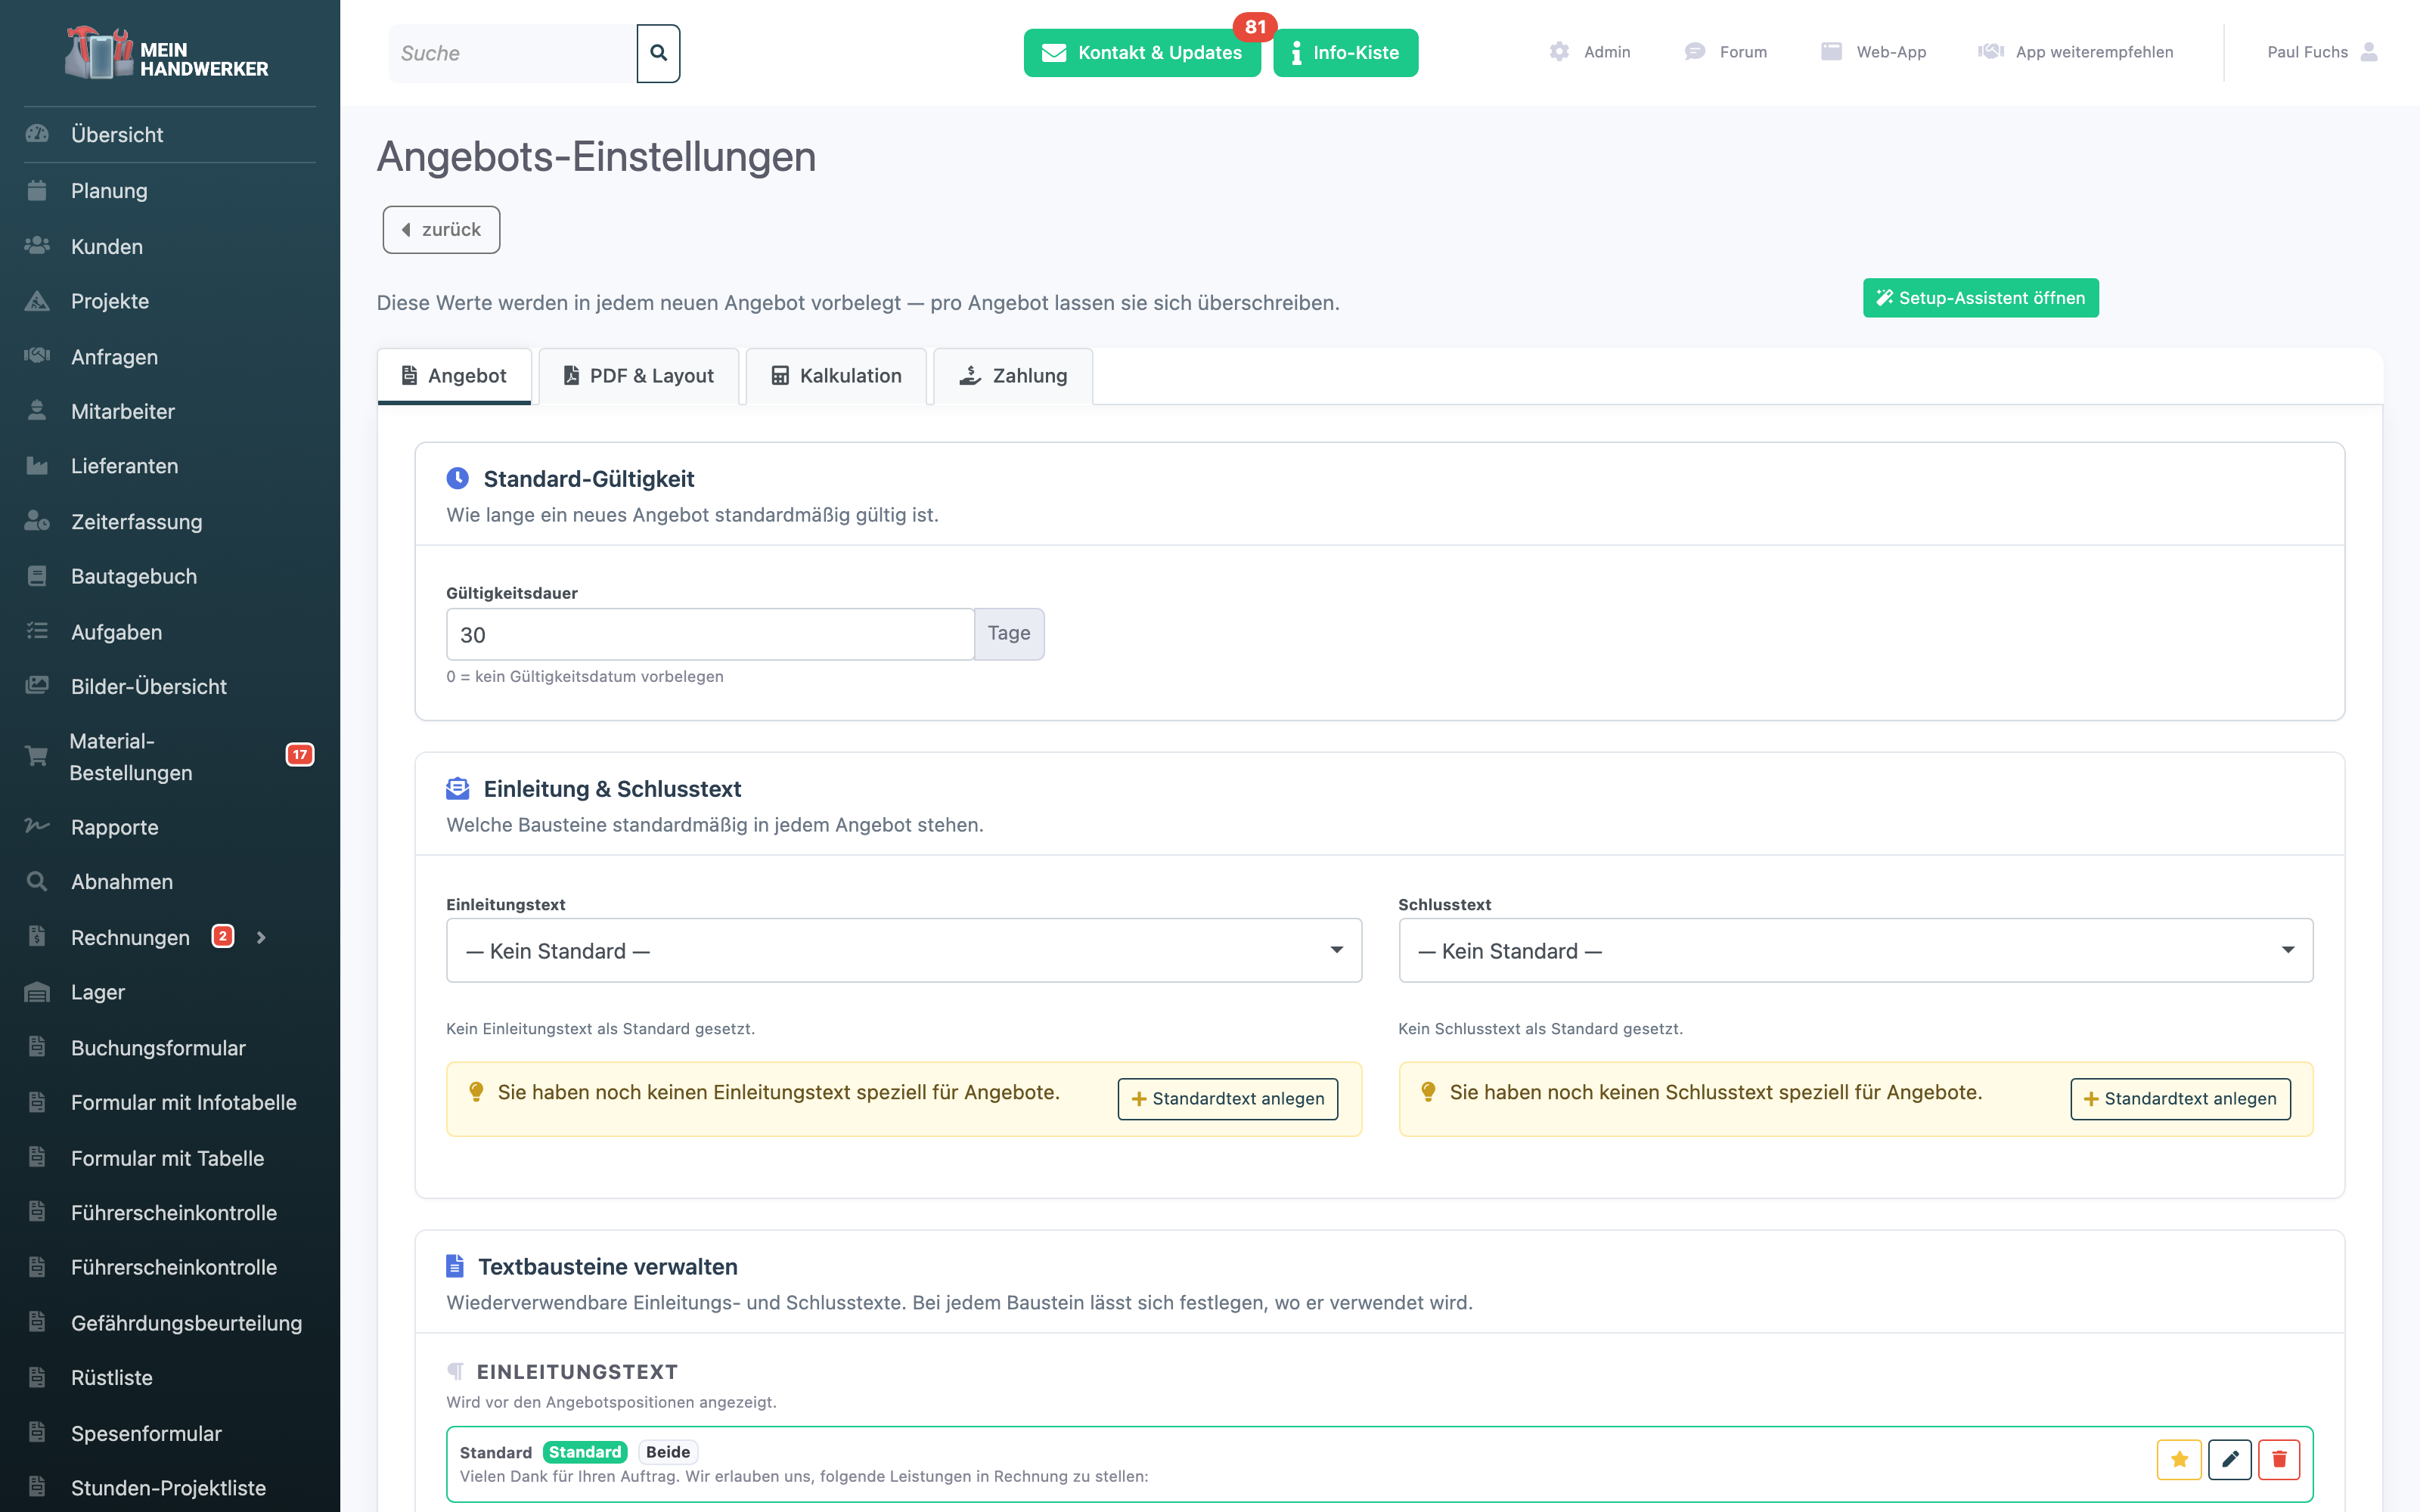2420x1512 pixels.
Task: Click Standardtext anlegen for Schlusstext
Action: pos(2180,1099)
